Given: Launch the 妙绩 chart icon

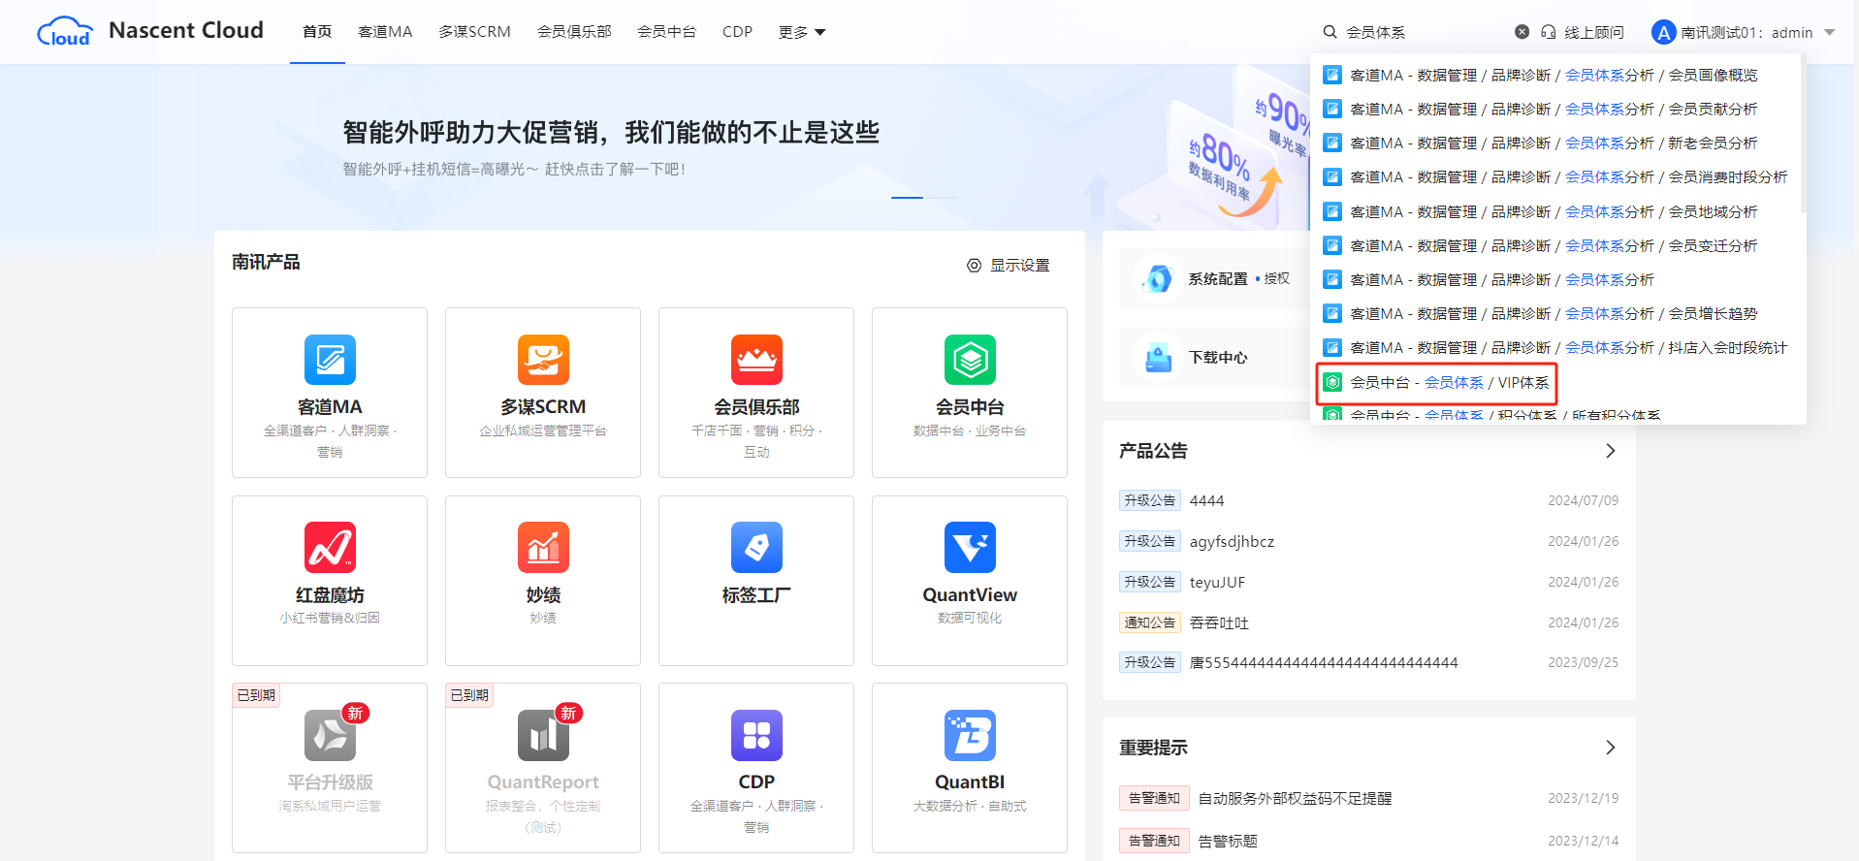Looking at the screenshot, I should [543, 547].
